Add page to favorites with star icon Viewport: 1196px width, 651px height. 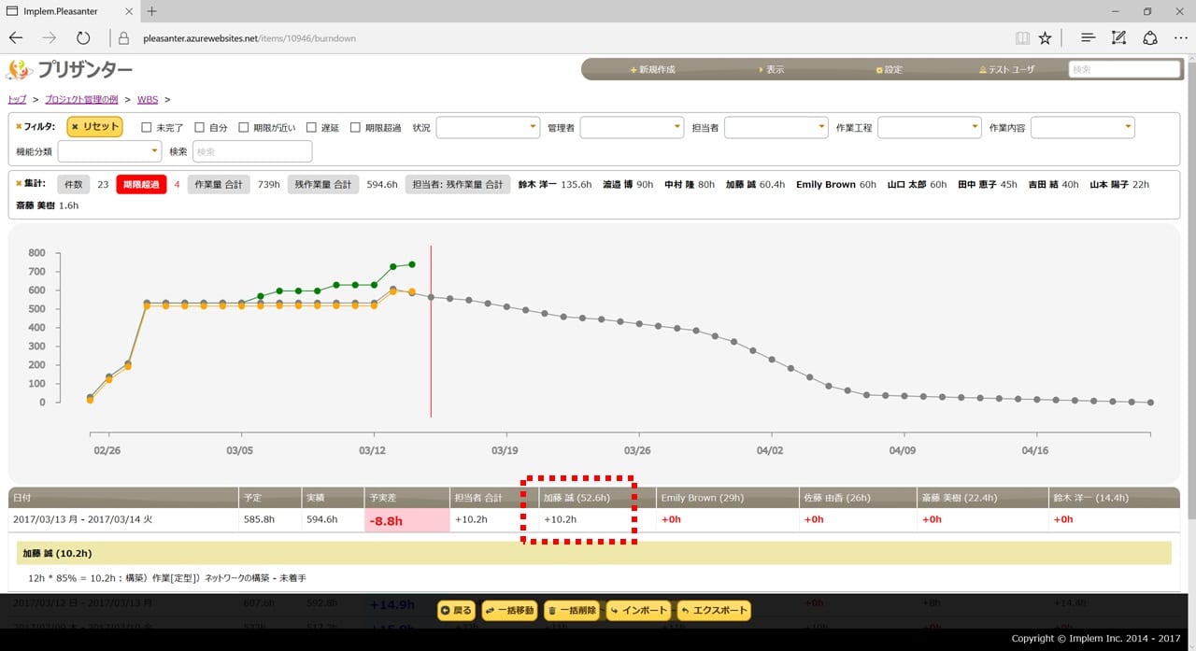pyautogui.click(x=1046, y=38)
